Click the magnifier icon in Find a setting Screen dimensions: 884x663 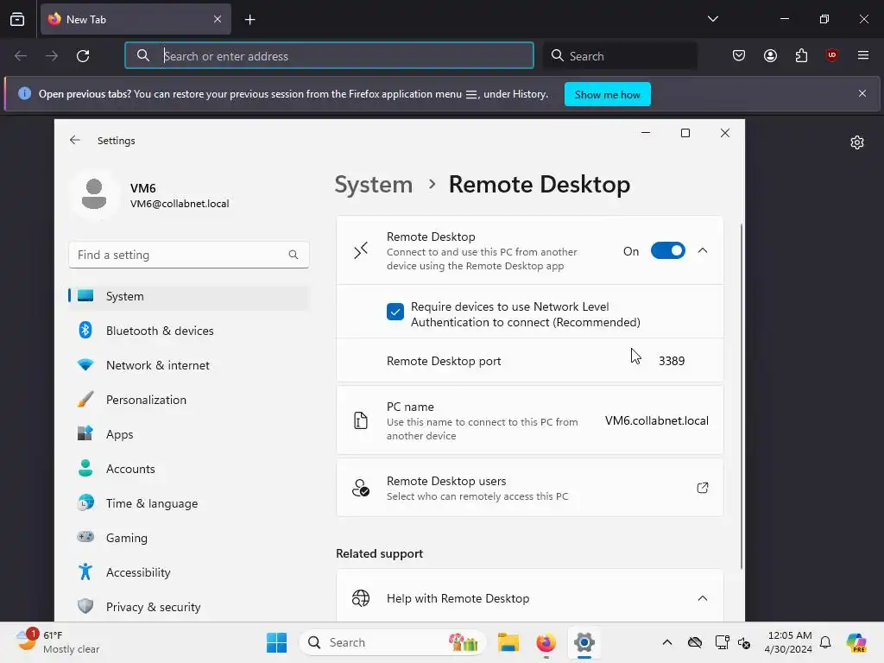[294, 255]
